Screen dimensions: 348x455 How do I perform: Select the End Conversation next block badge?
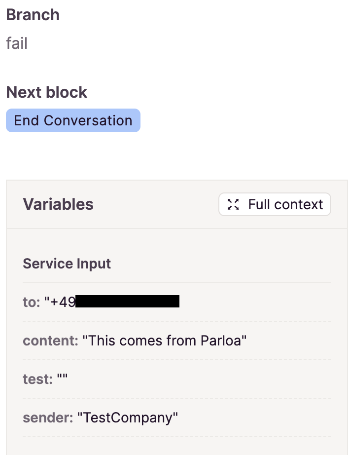click(73, 120)
